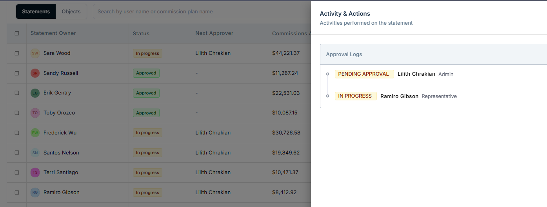Check the box for Sara Wood's row
Image resolution: width=547 pixels, height=207 pixels.
17,53
